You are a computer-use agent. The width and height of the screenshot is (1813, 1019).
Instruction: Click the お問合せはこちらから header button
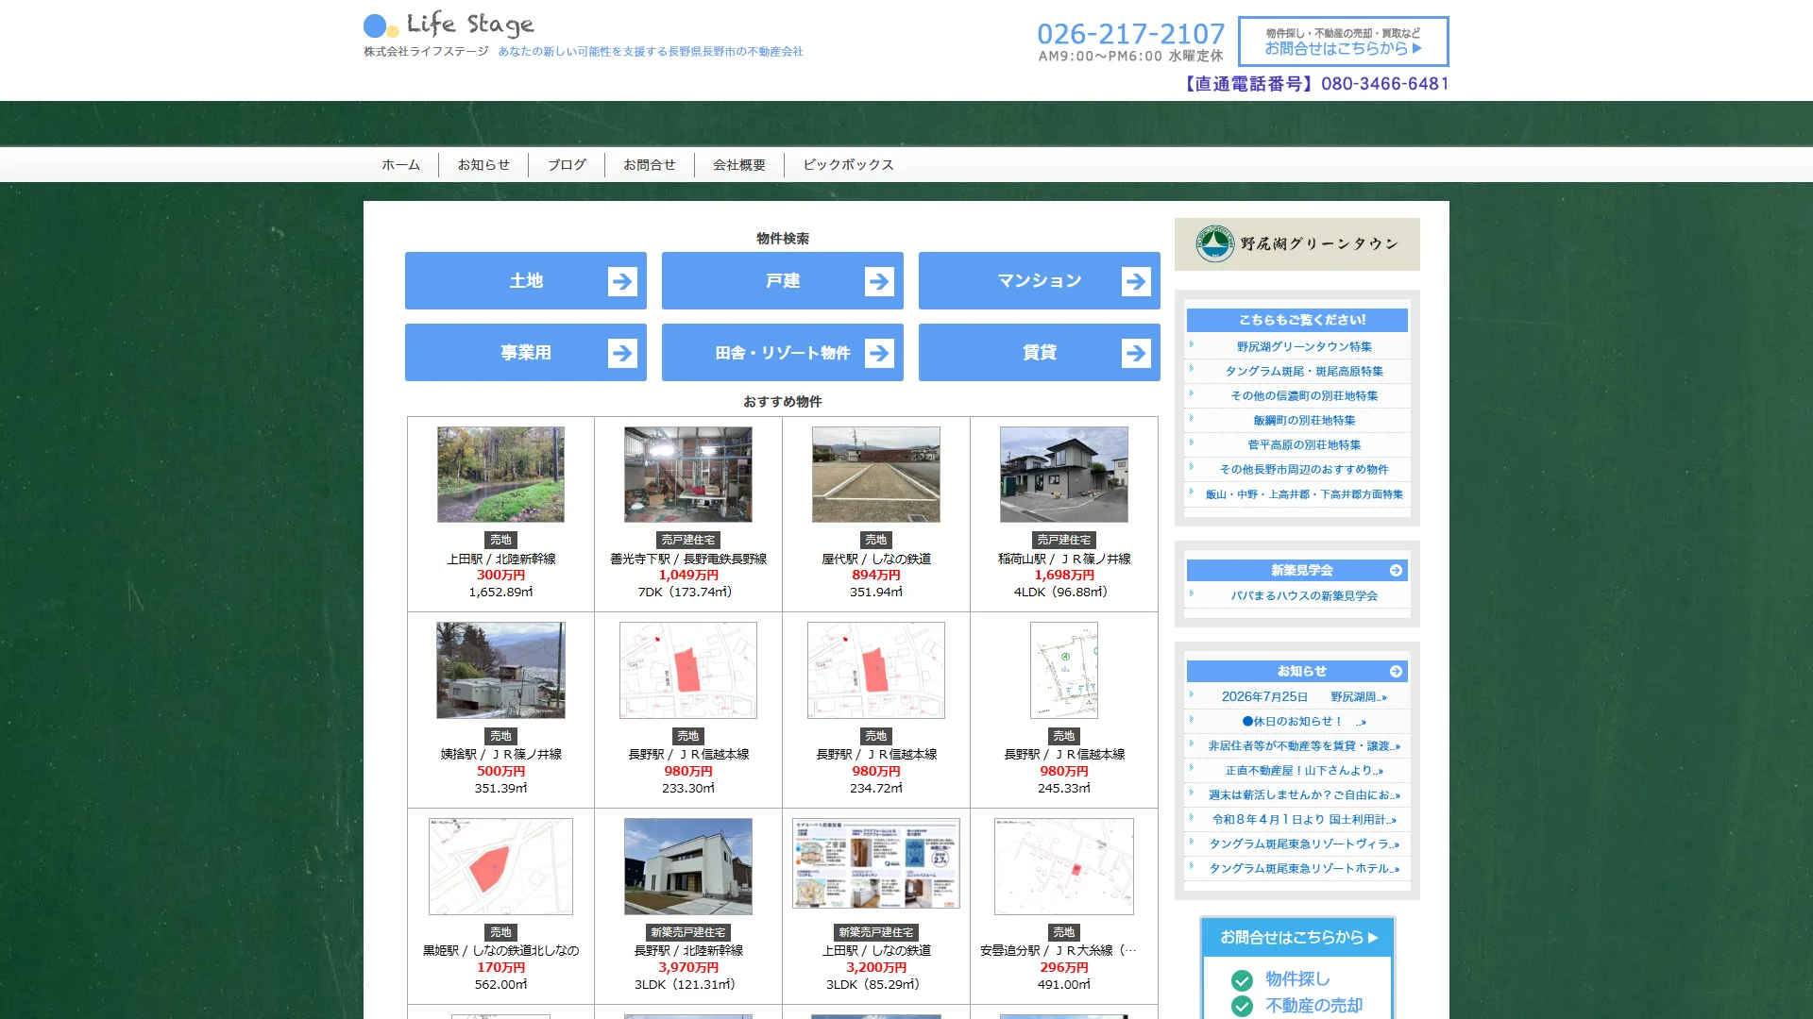(x=1344, y=42)
